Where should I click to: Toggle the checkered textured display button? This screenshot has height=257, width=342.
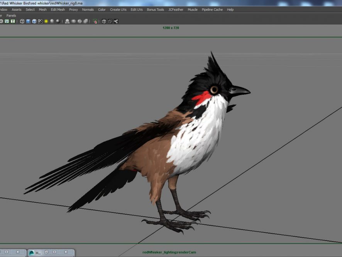coord(40,22)
